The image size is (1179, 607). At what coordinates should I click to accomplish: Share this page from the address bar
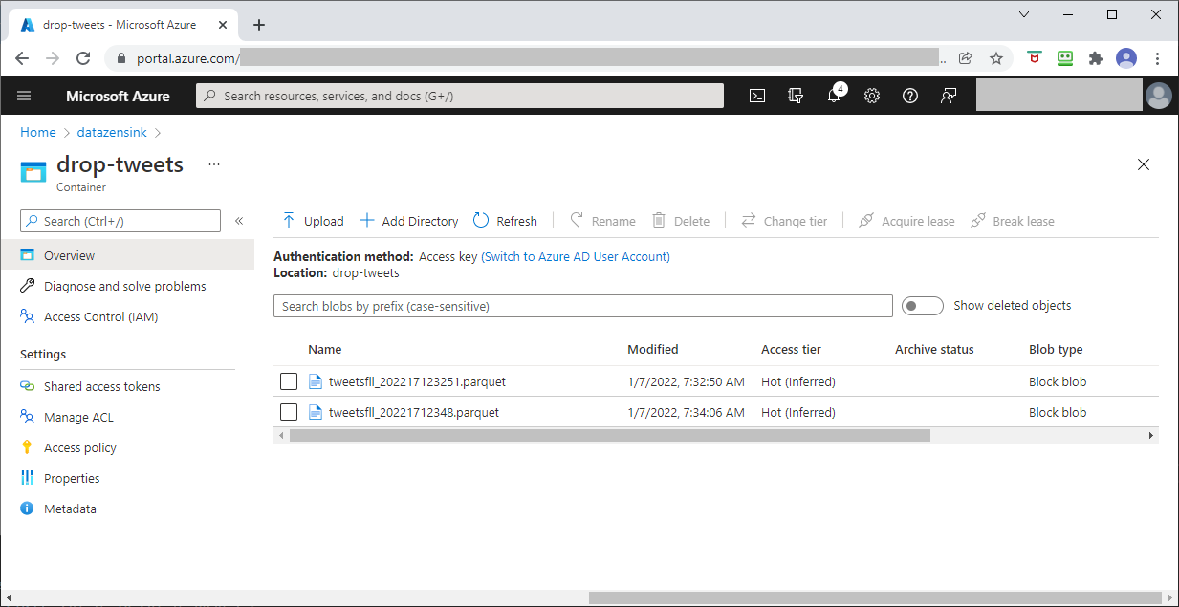(966, 58)
